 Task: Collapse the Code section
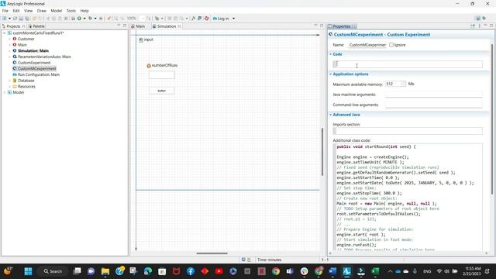[331, 54]
